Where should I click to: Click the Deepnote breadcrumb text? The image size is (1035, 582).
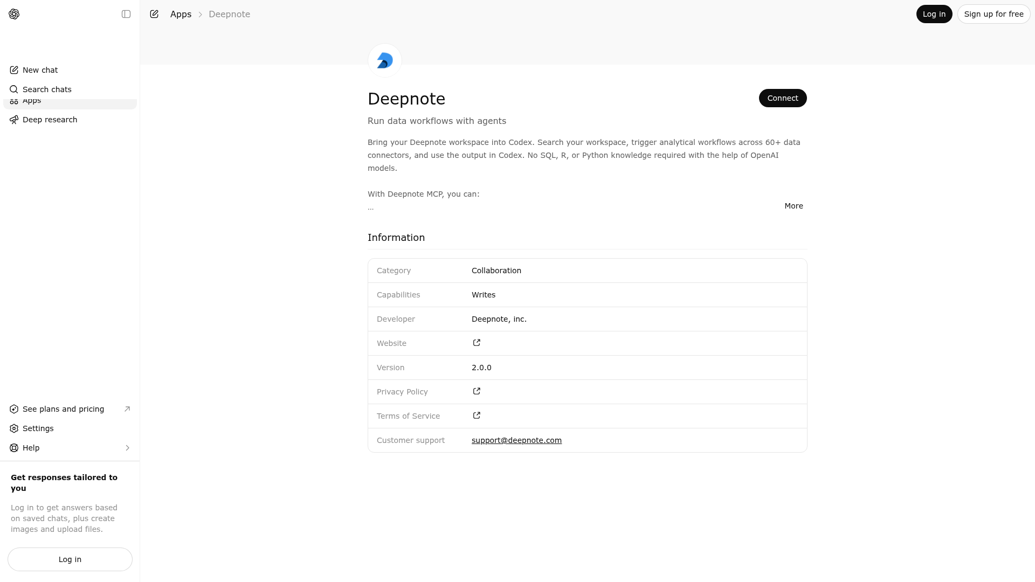229,14
